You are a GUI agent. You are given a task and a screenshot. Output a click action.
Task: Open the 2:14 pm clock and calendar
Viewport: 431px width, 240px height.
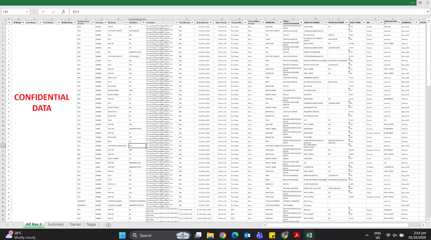417,235
